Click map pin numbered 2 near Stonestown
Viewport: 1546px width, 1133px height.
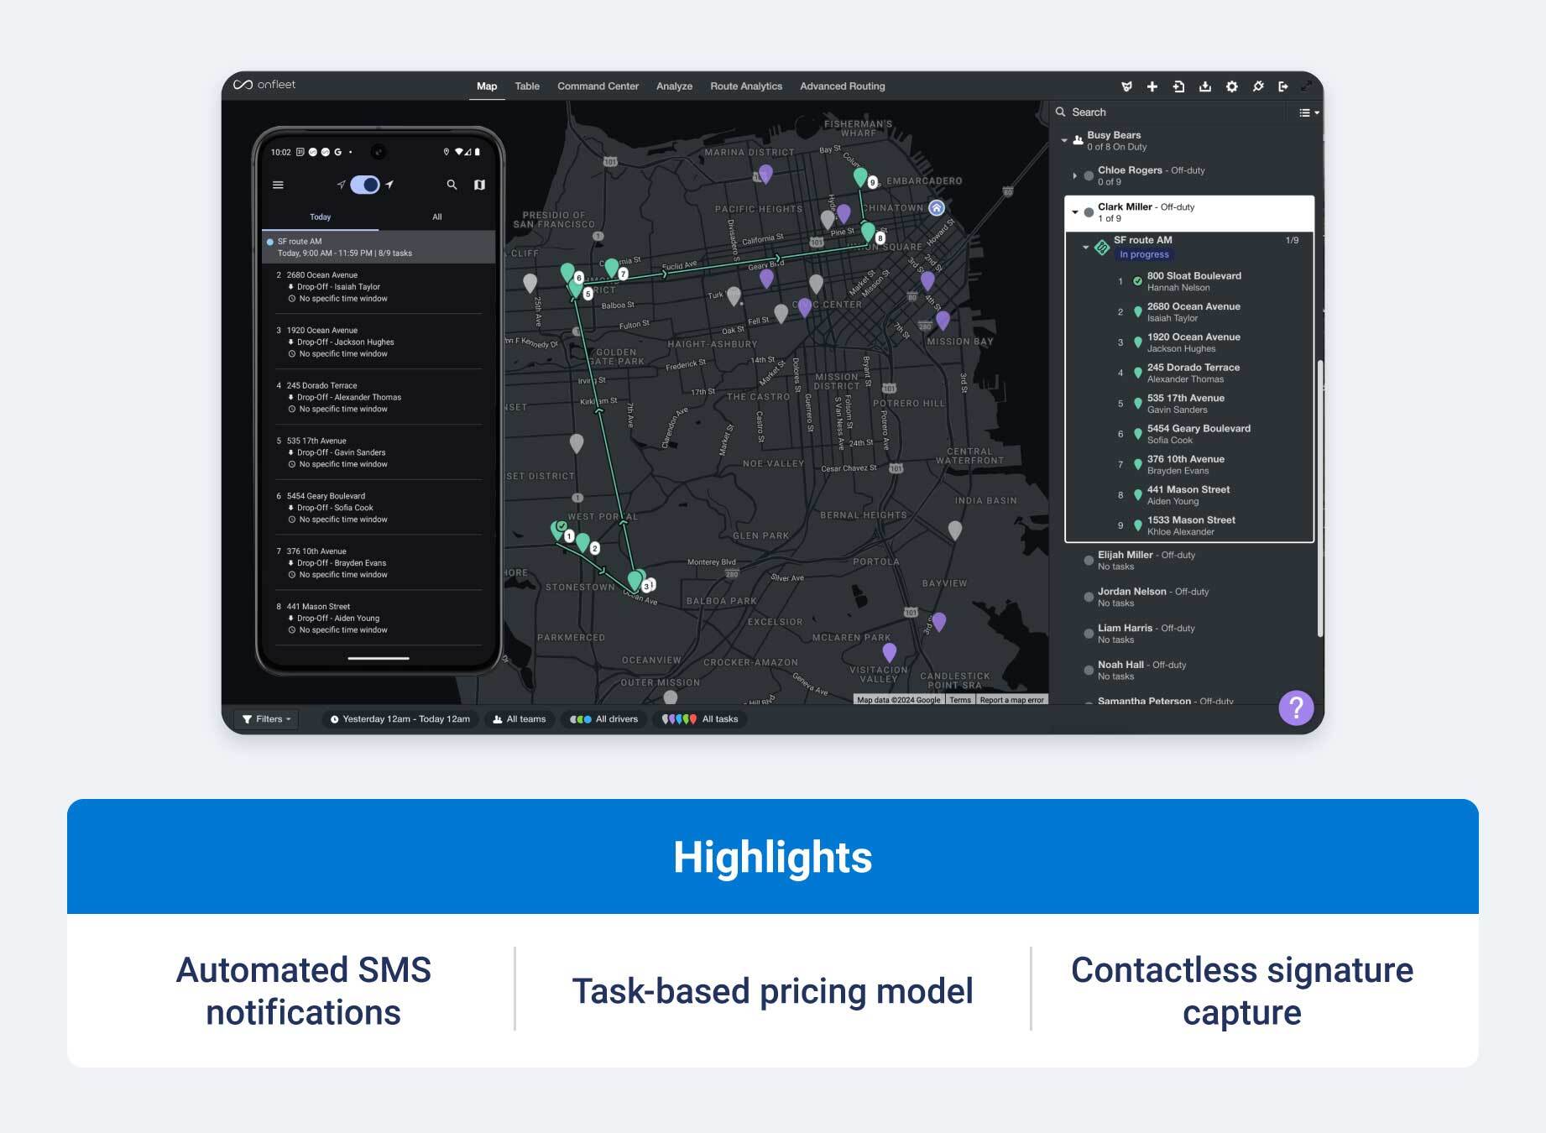point(583,542)
